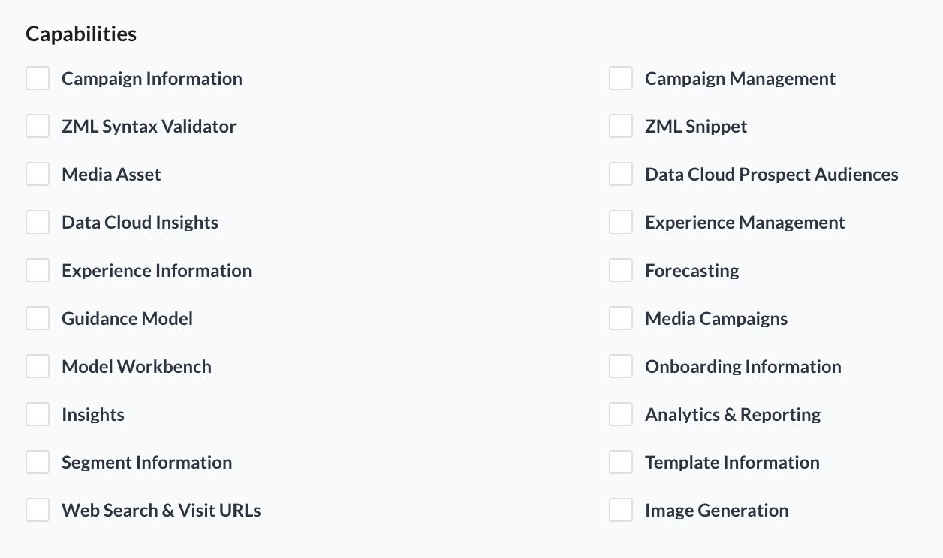Image resolution: width=943 pixels, height=558 pixels.
Task: Select the Campaign Management checkbox
Action: point(621,78)
